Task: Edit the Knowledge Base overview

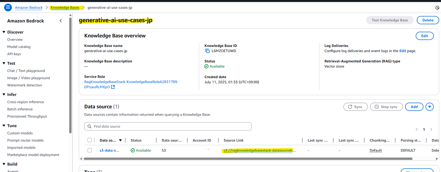Action: tap(424, 36)
